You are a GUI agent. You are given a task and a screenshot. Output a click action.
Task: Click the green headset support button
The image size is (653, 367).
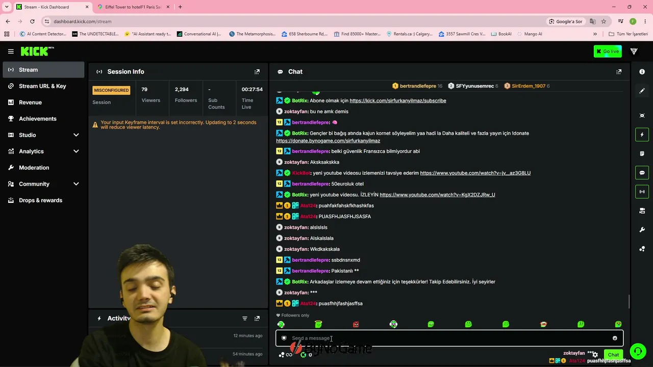click(x=637, y=351)
